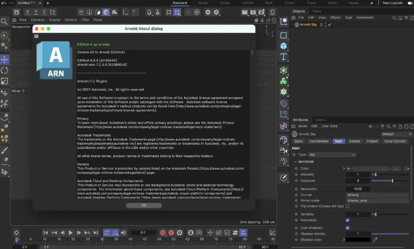Open the Portal mode interior_only dropdown
This screenshot has height=249, width=414.
click(377, 201)
